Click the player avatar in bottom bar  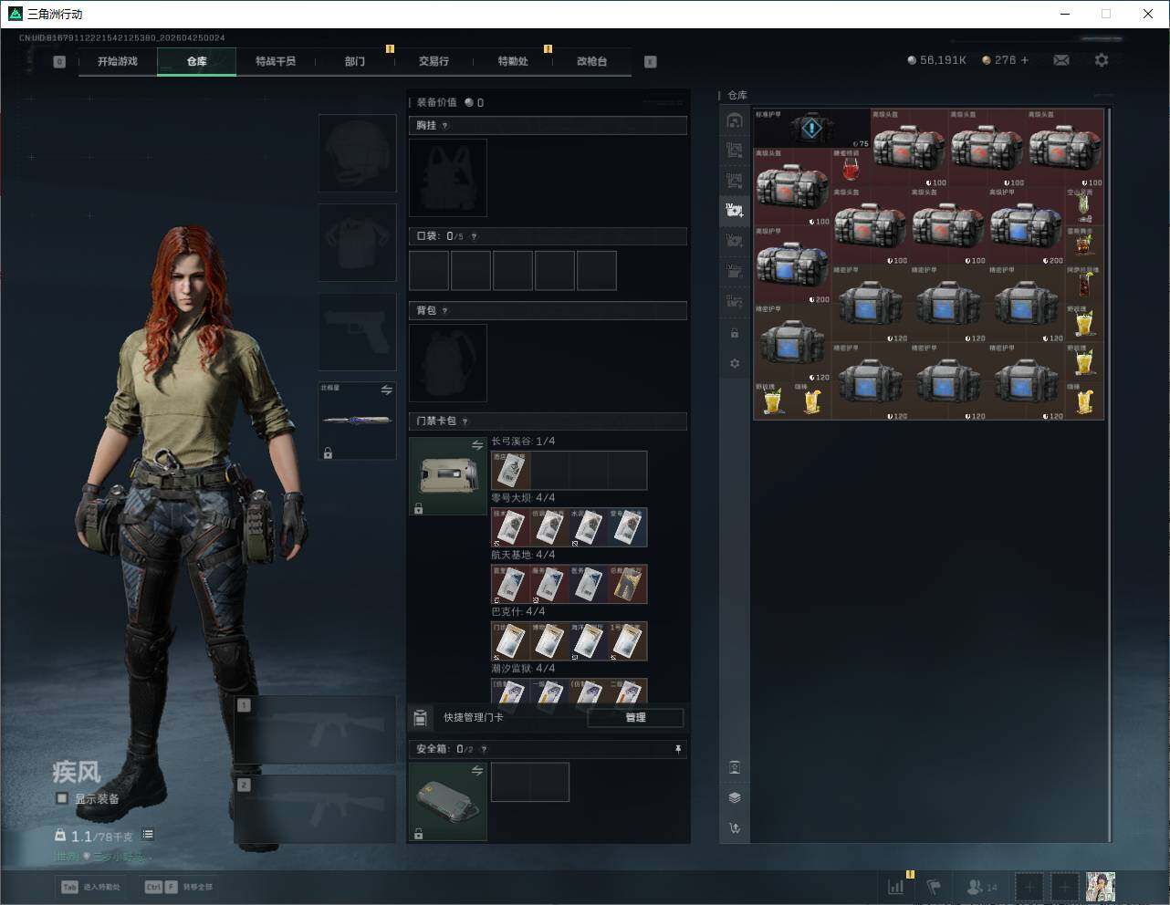(x=1101, y=886)
